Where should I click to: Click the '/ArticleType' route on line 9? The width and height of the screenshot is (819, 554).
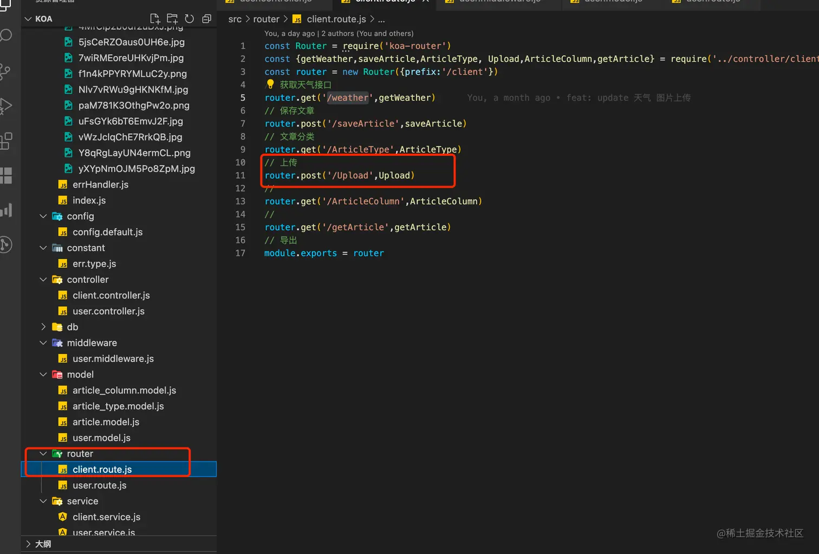coord(361,150)
